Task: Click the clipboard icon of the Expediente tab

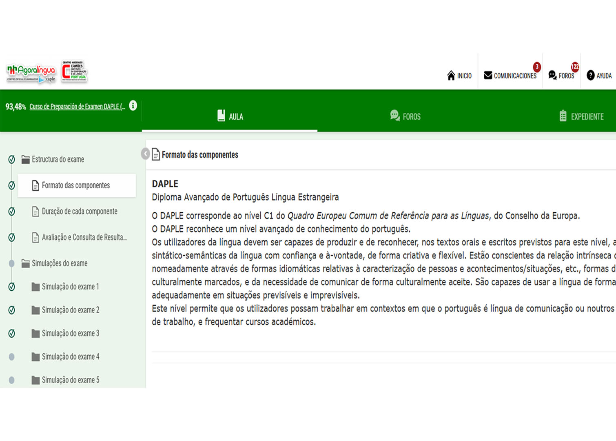Action: (x=563, y=116)
